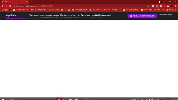This screenshot has height=100, width=178.
Task: Open the SchoolZone - Sign In bookmark
Action: point(80,10)
